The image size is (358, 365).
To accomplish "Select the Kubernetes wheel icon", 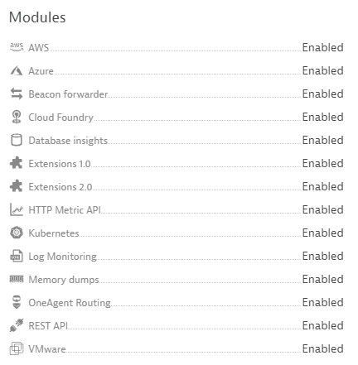I will (17, 233).
